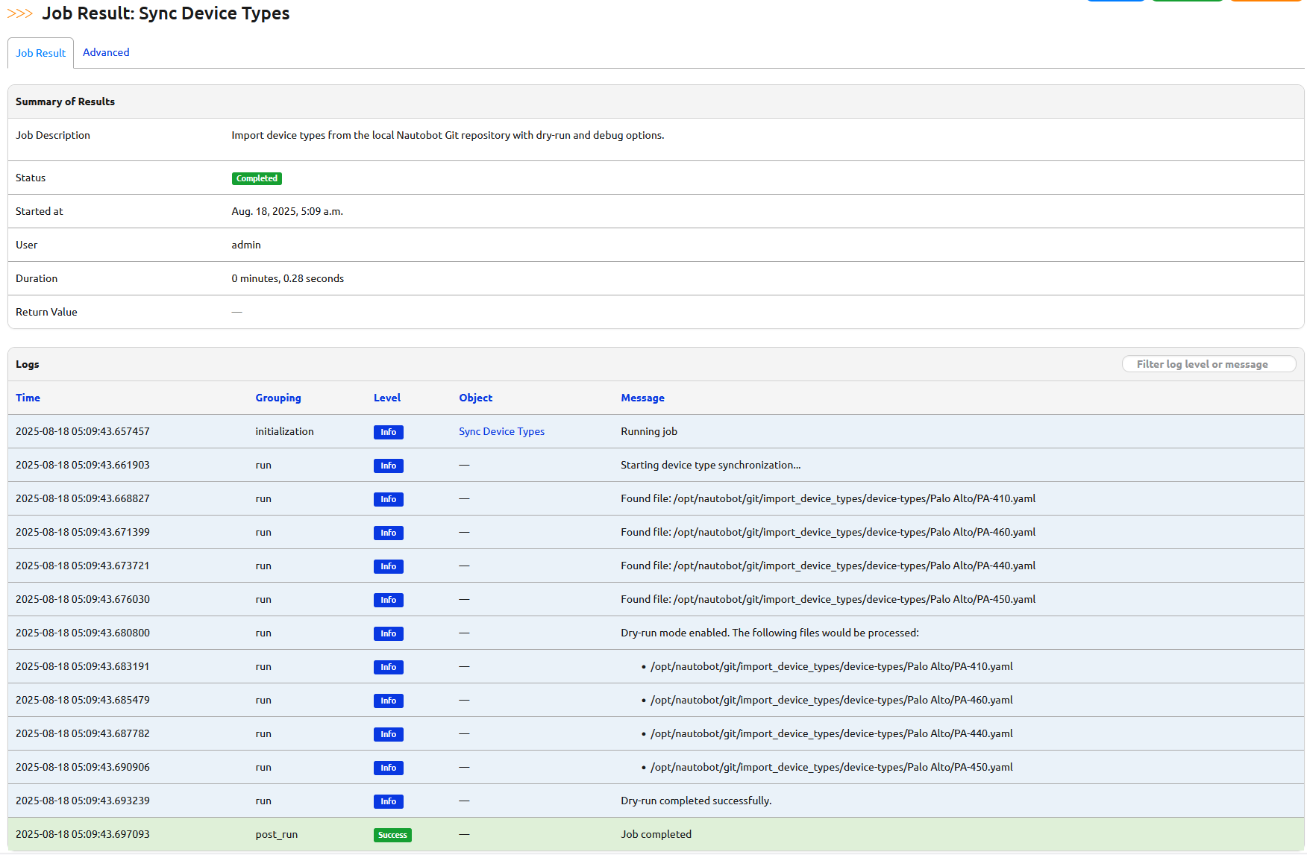Click the Message column header
The height and width of the screenshot is (855, 1307).
pyautogui.click(x=642, y=398)
